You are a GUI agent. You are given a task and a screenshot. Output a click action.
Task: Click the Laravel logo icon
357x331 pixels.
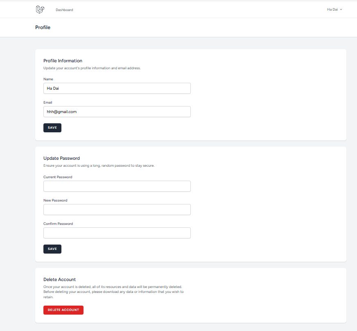(x=40, y=9)
